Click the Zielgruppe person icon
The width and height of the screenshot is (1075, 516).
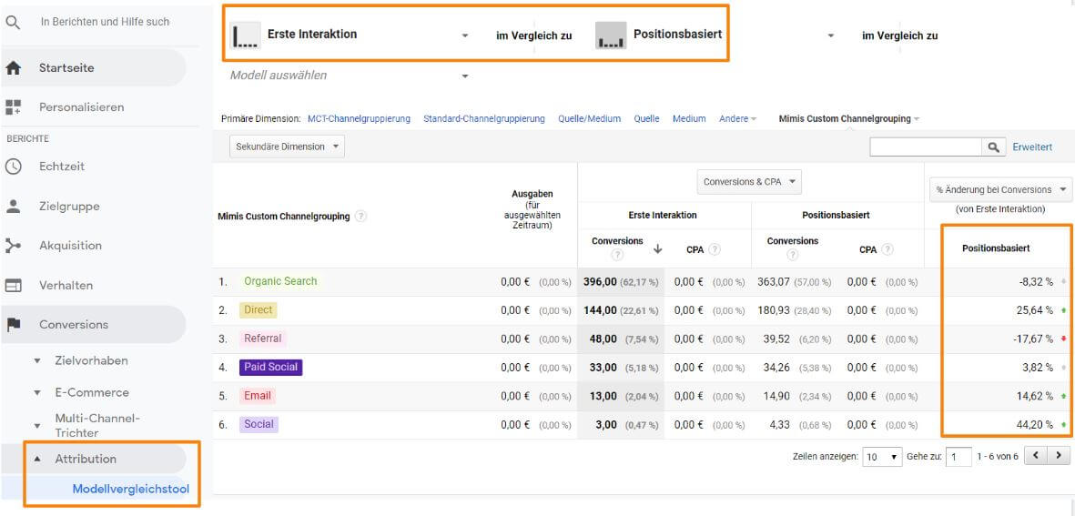(13, 207)
